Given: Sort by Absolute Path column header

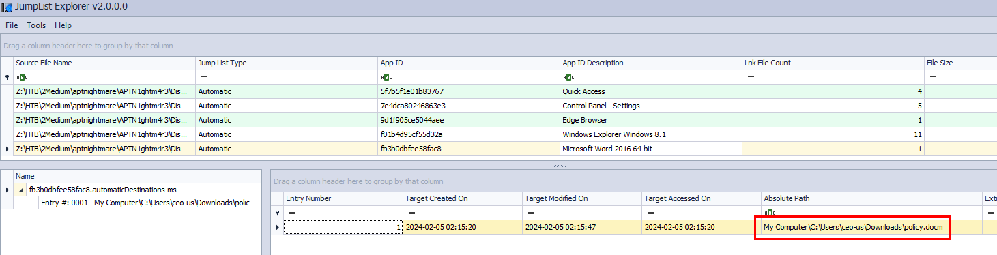Looking at the screenshot, I should (x=871, y=198).
